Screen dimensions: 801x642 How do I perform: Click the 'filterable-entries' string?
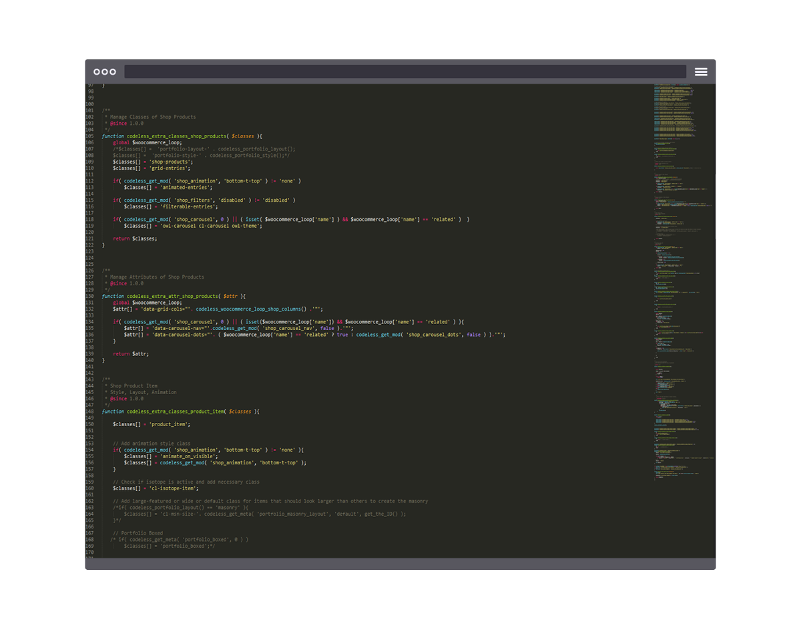tap(190, 206)
